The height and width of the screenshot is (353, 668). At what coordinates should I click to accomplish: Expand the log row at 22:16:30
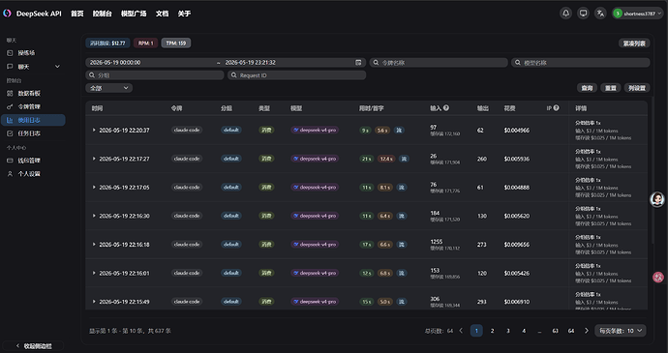tap(94, 216)
